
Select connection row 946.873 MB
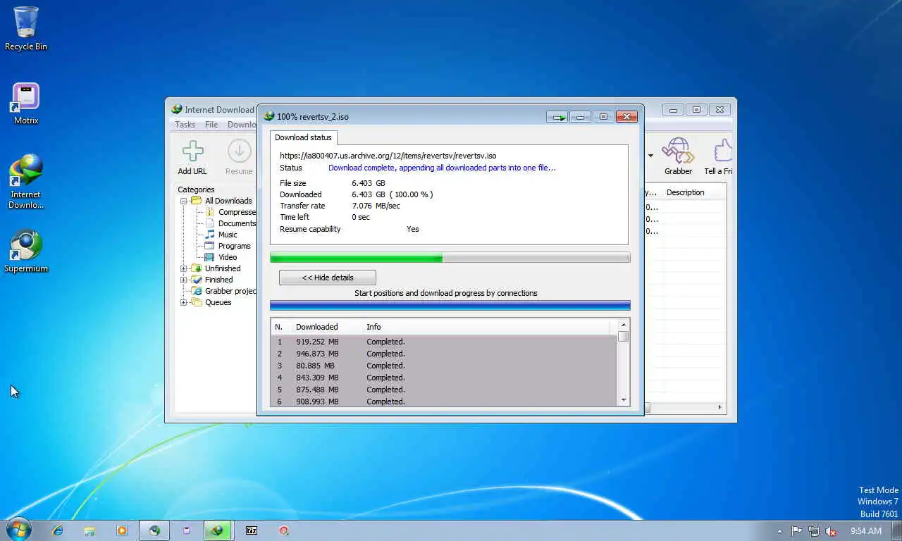pos(444,354)
